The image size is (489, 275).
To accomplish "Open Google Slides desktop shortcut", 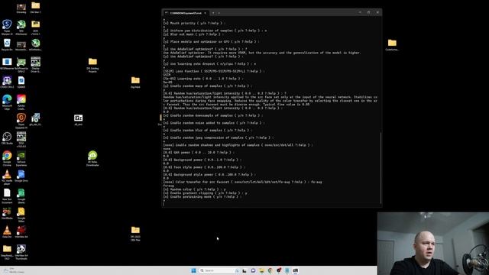I will pyautogui.click(x=21, y=215).
